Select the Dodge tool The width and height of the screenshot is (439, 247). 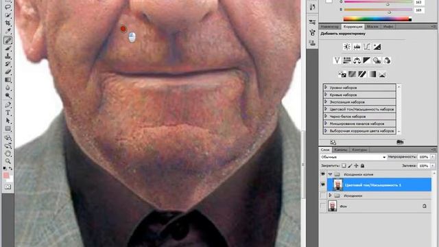8,95
